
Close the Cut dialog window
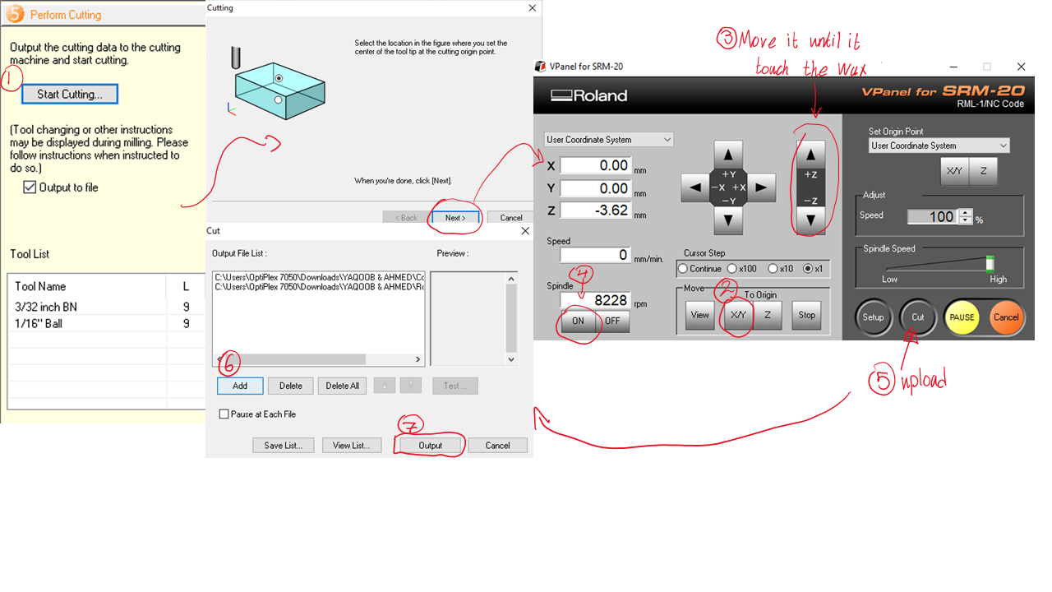[x=525, y=231]
